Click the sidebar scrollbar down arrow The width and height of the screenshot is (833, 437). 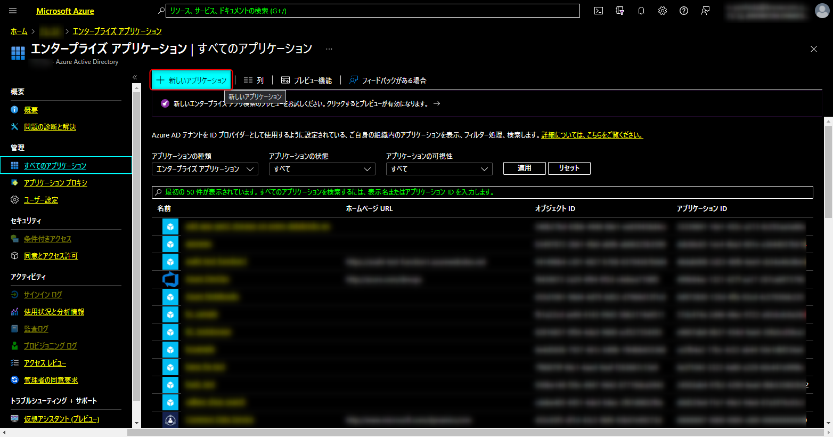click(136, 424)
